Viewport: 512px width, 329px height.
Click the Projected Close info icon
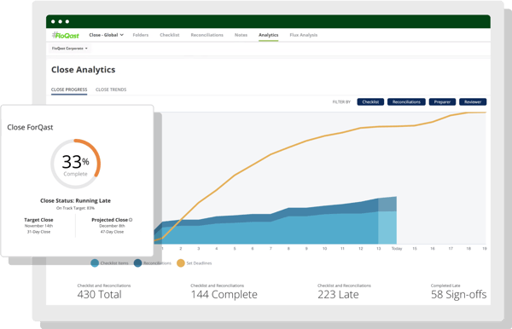tap(131, 220)
